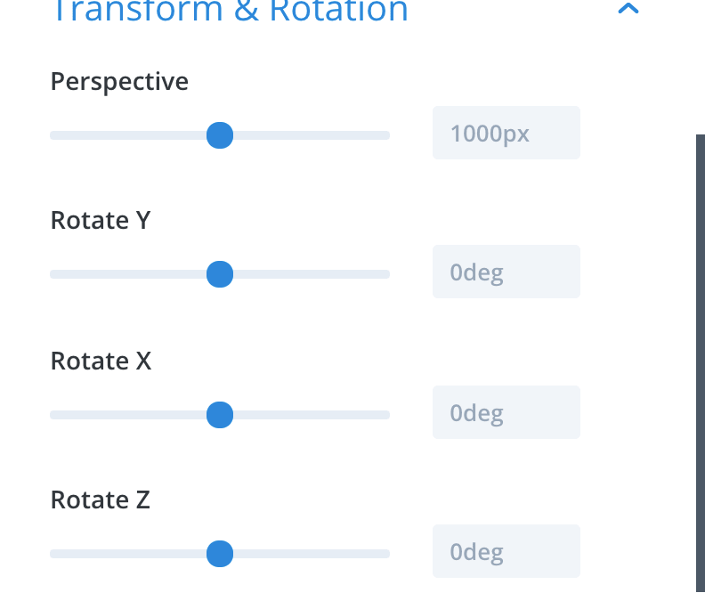Click the settings panel vertical scrollbar
The height and width of the screenshot is (601, 705).
[700, 356]
